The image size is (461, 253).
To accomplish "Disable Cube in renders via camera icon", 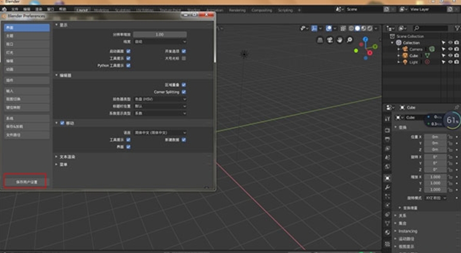I will click(456, 55).
